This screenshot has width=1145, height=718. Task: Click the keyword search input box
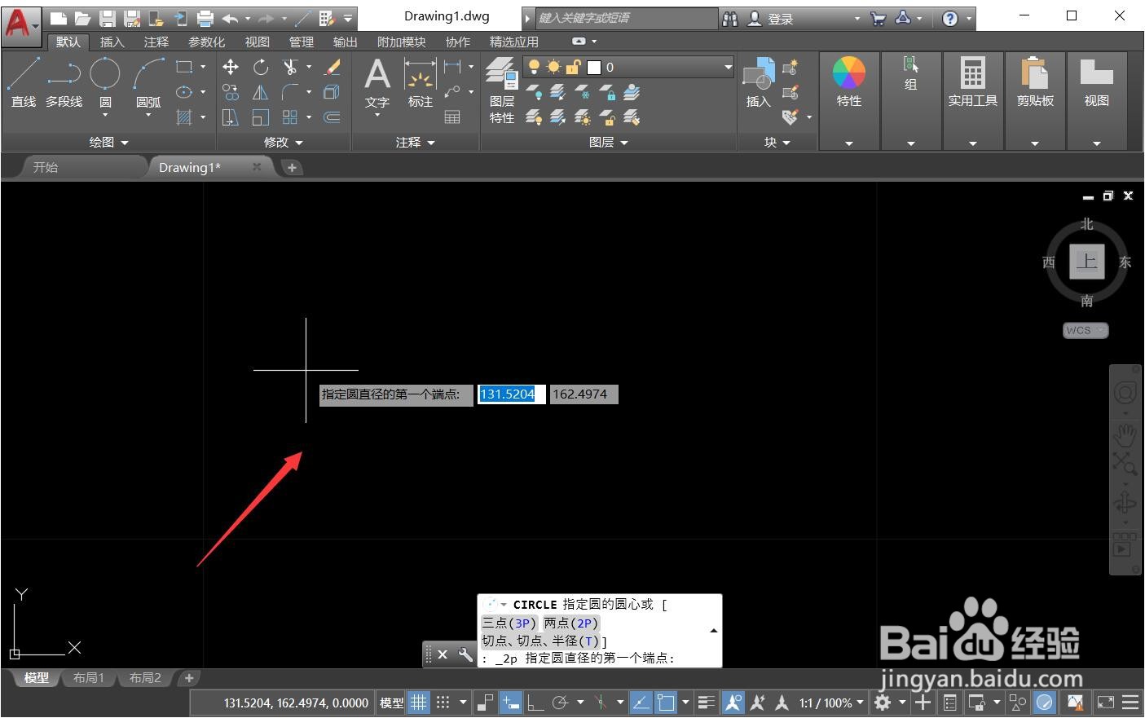click(628, 18)
